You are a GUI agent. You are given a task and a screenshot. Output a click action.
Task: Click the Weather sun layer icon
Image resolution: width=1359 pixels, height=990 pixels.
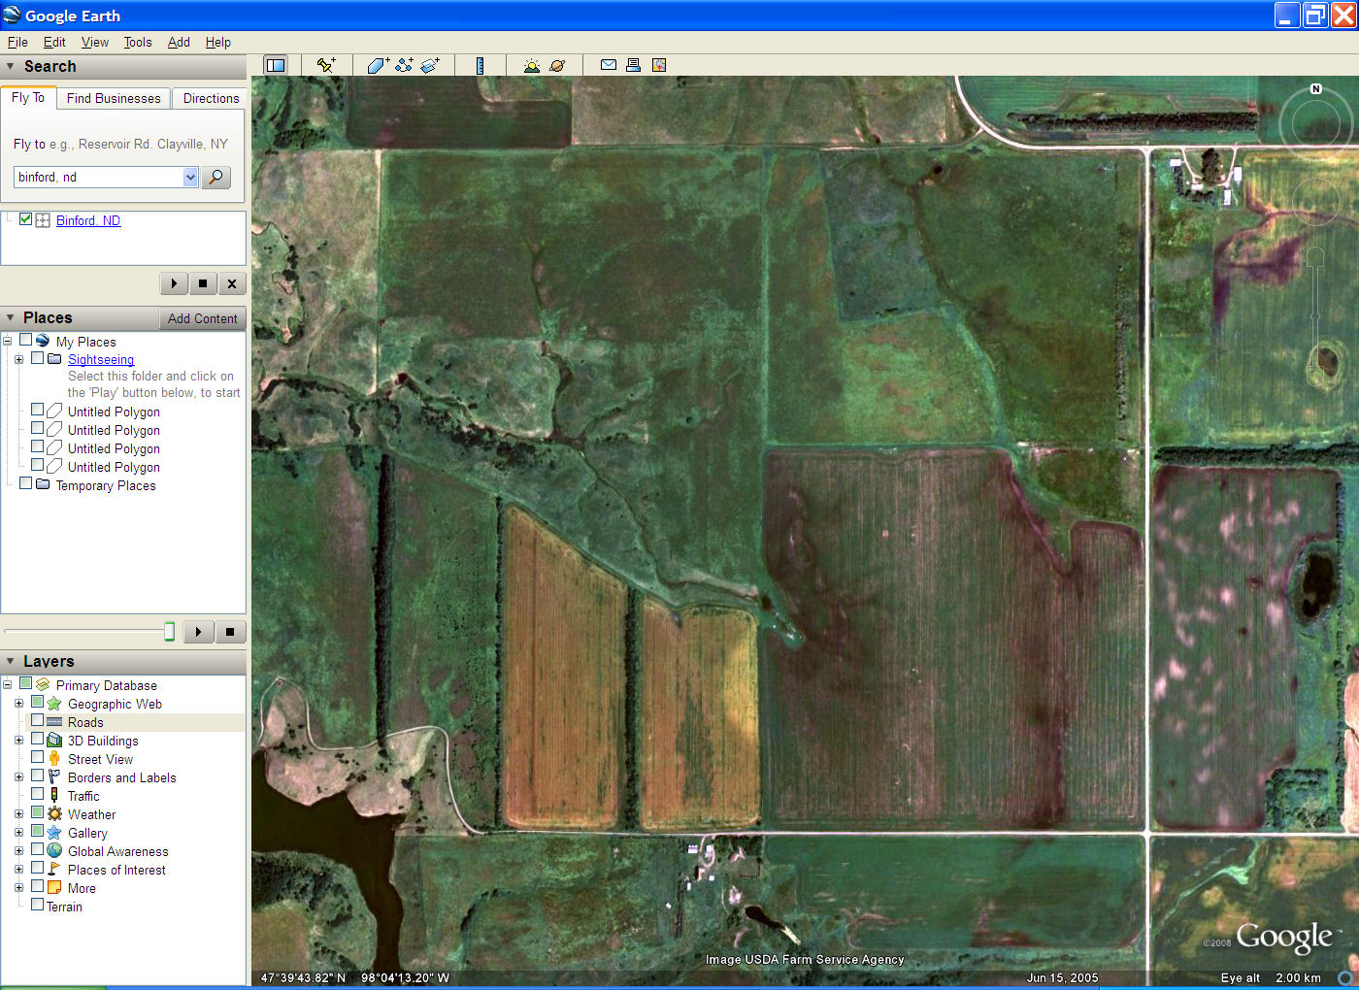(x=54, y=814)
